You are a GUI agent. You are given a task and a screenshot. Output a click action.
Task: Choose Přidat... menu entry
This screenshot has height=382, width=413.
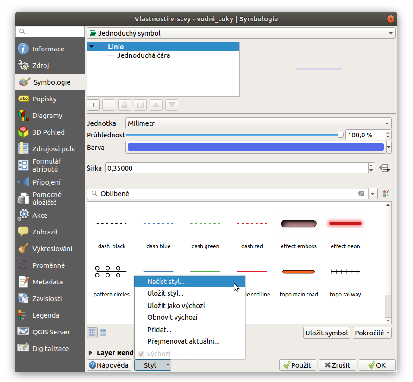pyautogui.click(x=190, y=330)
